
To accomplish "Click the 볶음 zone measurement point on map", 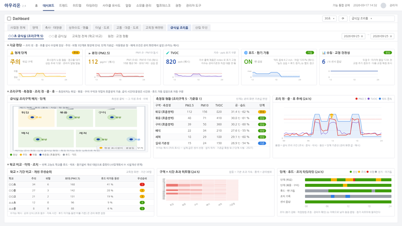I will [x=71, y=118].
